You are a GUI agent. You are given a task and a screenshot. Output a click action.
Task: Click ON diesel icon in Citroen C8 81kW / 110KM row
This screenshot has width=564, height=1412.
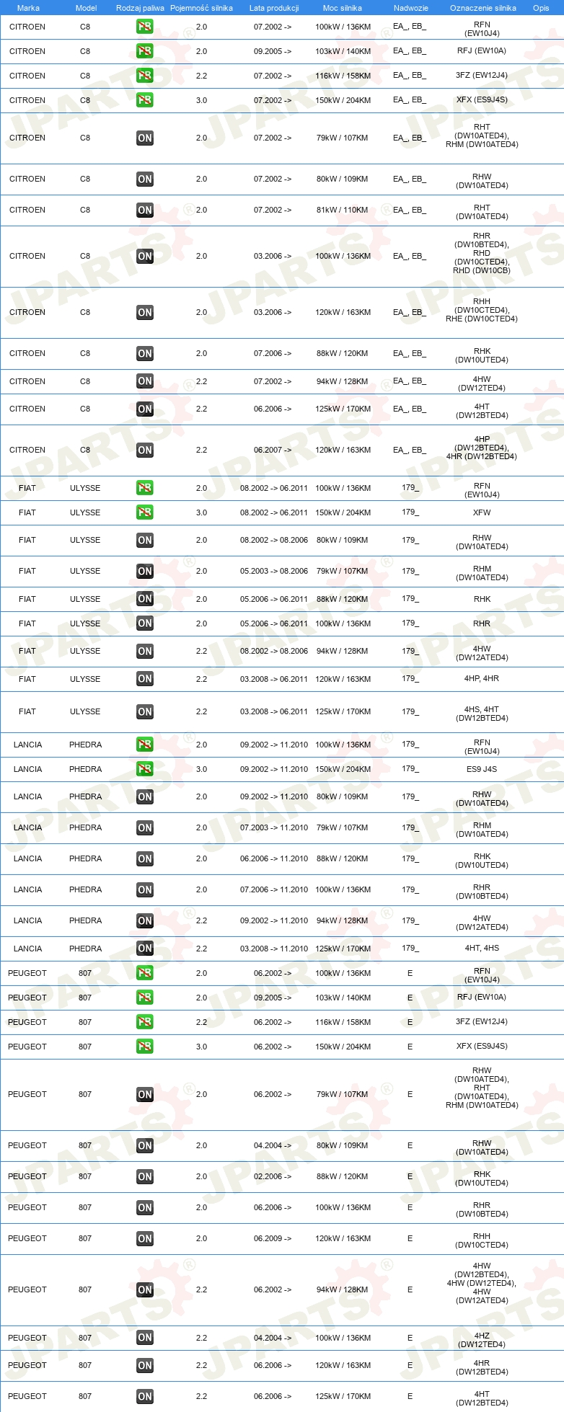(x=145, y=210)
